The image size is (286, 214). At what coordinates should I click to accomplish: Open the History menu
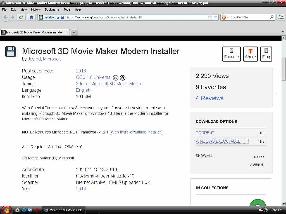click(x=35, y=9)
